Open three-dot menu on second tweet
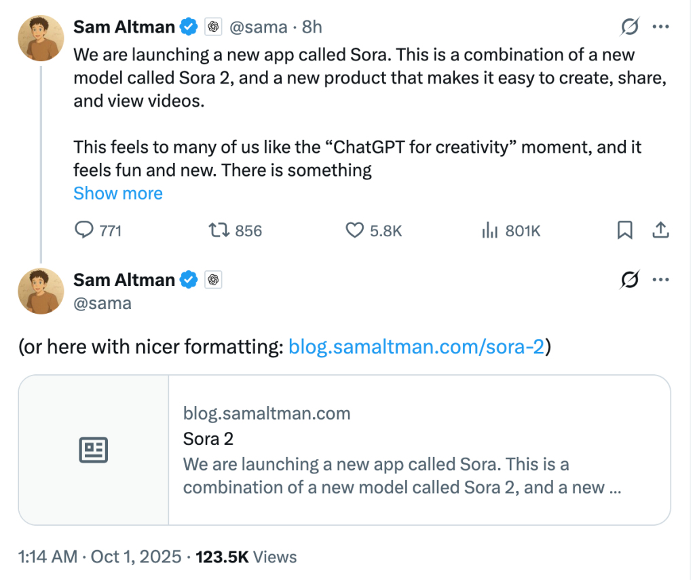The width and height of the screenshot is (695, 580). (660, 280)
